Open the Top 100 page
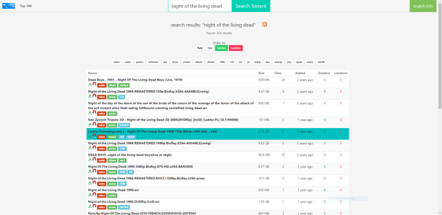This screenshot has width=442, height=215. click(26, 6)
